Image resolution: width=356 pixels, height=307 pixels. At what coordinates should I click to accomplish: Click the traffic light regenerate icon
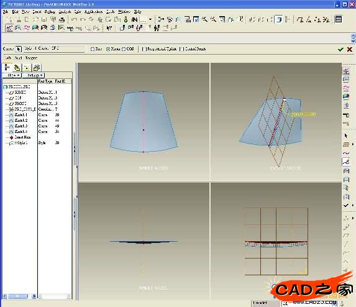click(x=126, y=19)
